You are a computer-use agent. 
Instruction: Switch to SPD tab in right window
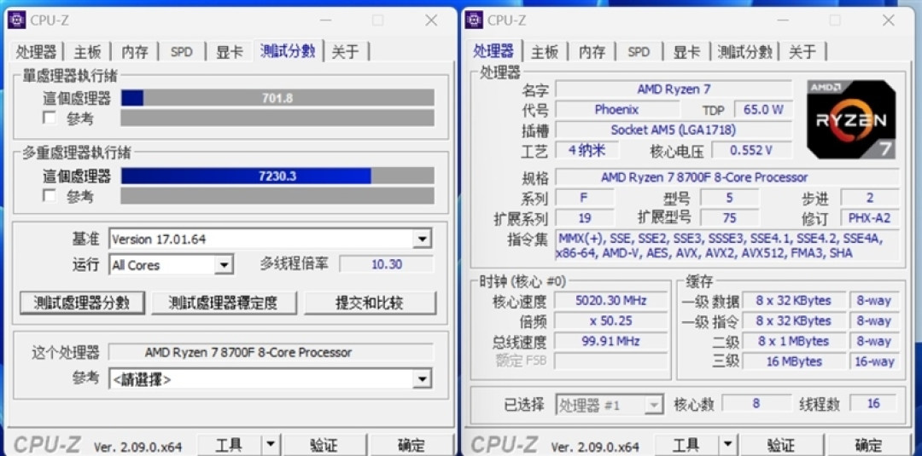639,52
